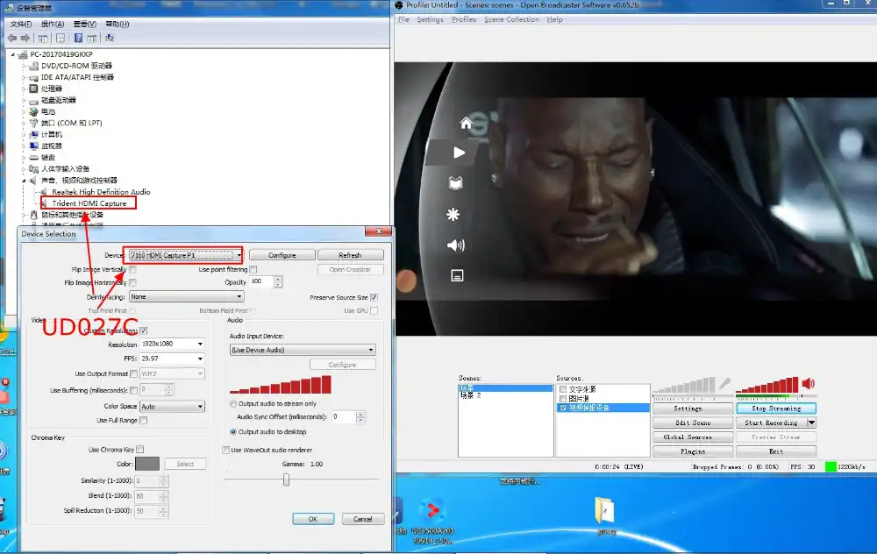Viewport: 877px width, 554px height.
Task: Click the scan for hardware changes icon
Action: [110, 38]
